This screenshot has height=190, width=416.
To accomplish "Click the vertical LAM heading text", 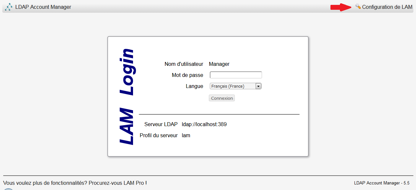I will pyautogui.click(x=127, y=126).
